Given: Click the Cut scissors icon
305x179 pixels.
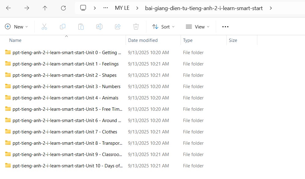Looking at the screenshot, I should (44, 27).
